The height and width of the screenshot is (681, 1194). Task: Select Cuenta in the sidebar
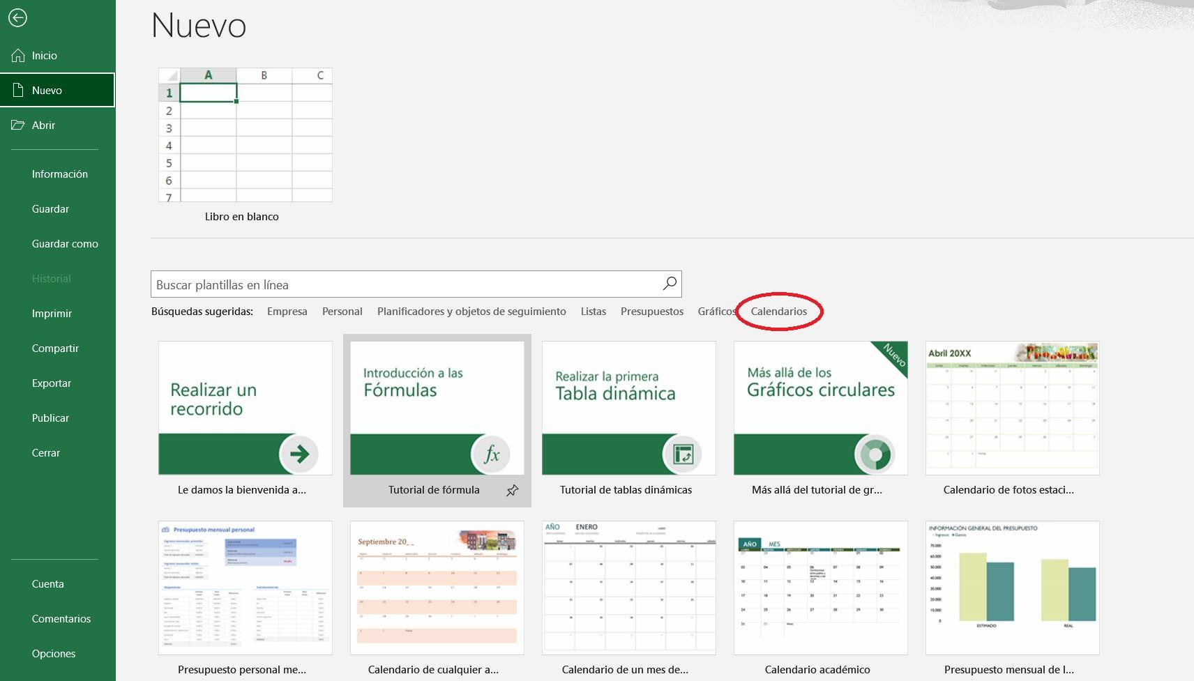click(x=47, y=584)
